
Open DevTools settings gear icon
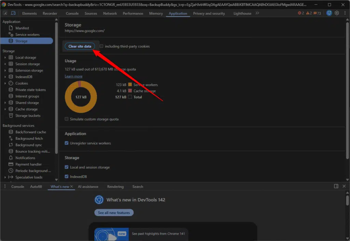coord(337,13)
